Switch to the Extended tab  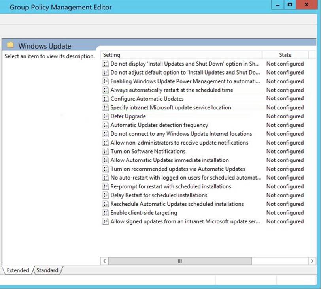[x=18, y=270]
